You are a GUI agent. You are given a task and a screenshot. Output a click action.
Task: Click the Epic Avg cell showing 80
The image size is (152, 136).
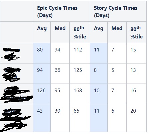coord(42,53)
